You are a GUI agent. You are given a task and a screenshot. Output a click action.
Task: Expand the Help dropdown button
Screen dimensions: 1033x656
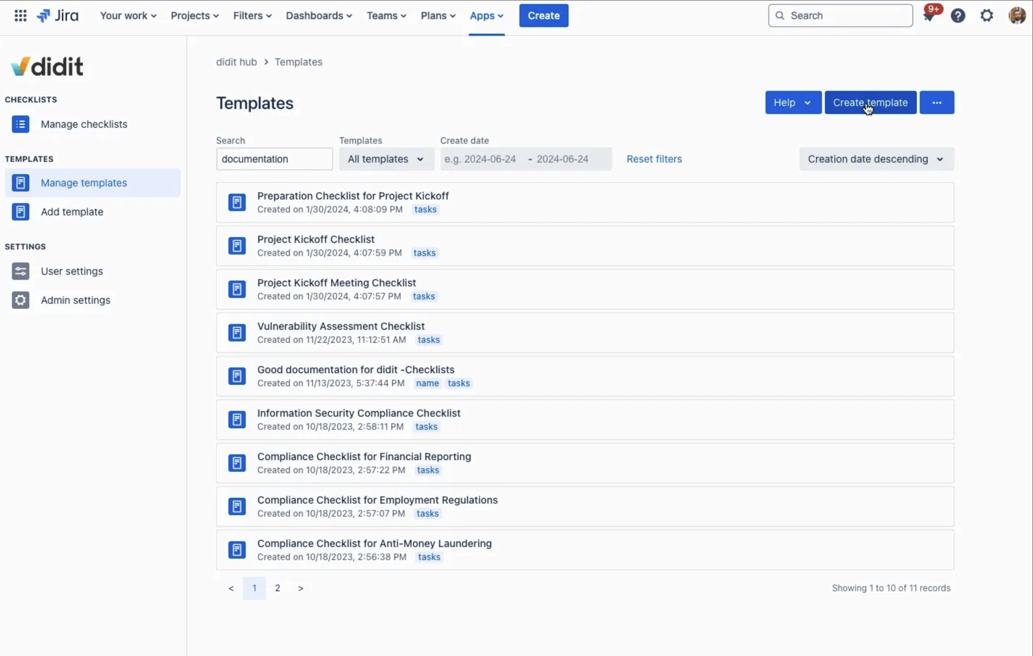pos(793,102)
